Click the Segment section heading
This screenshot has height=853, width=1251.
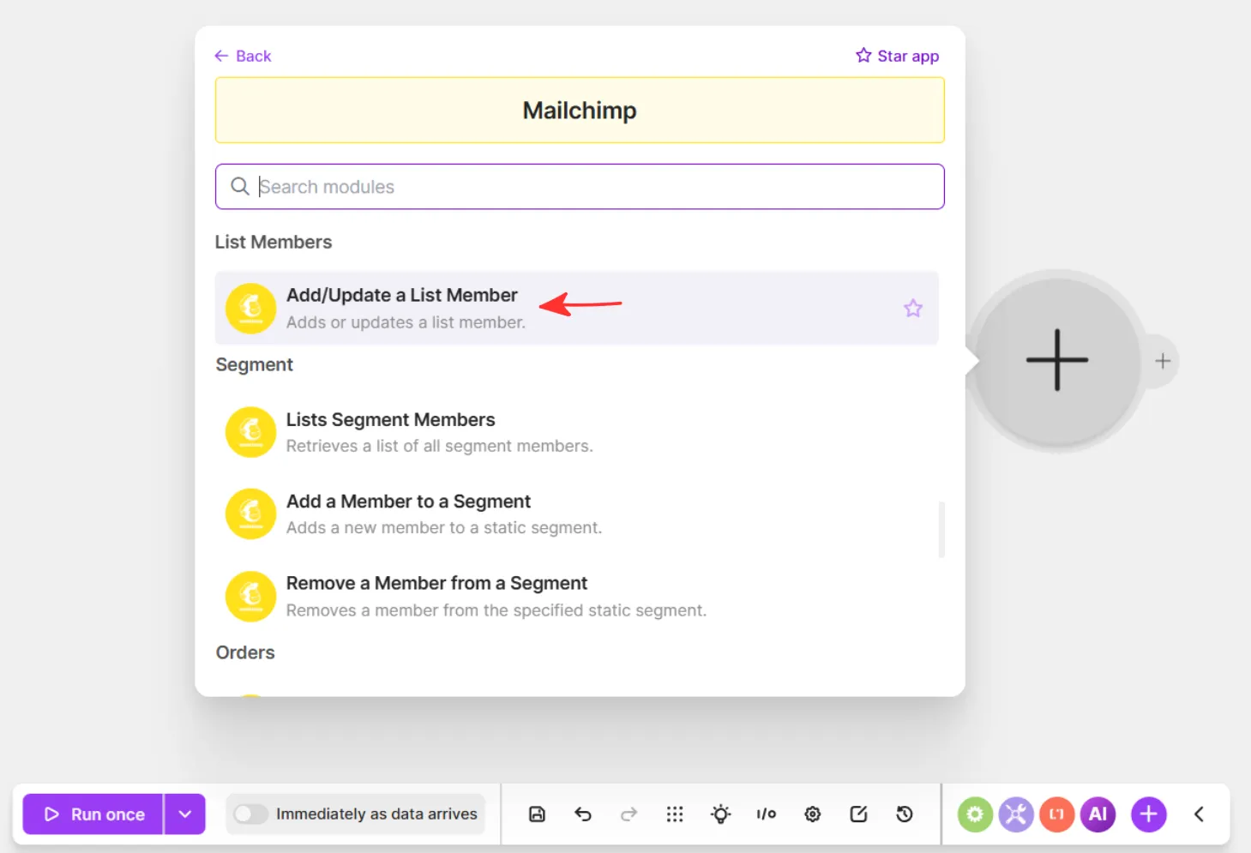coord(255,364)
